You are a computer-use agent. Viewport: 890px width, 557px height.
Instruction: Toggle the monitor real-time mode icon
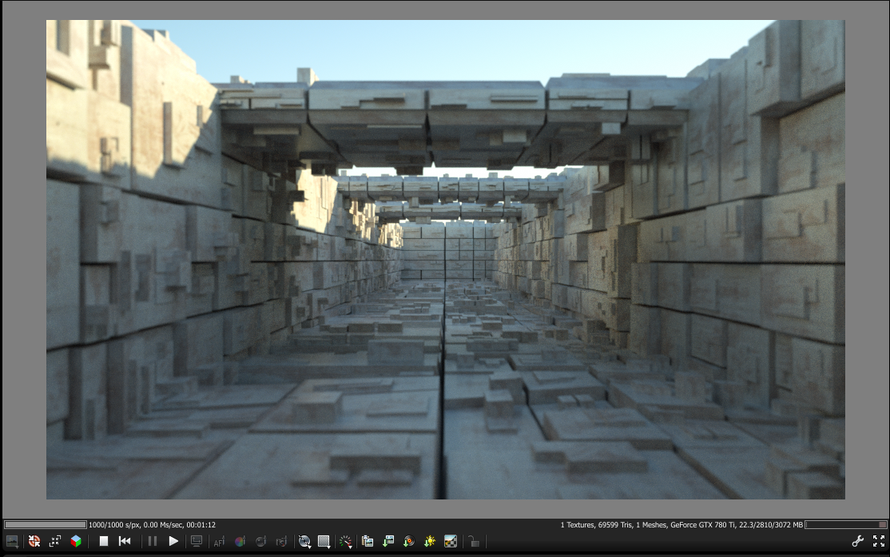tap(197, 542)
